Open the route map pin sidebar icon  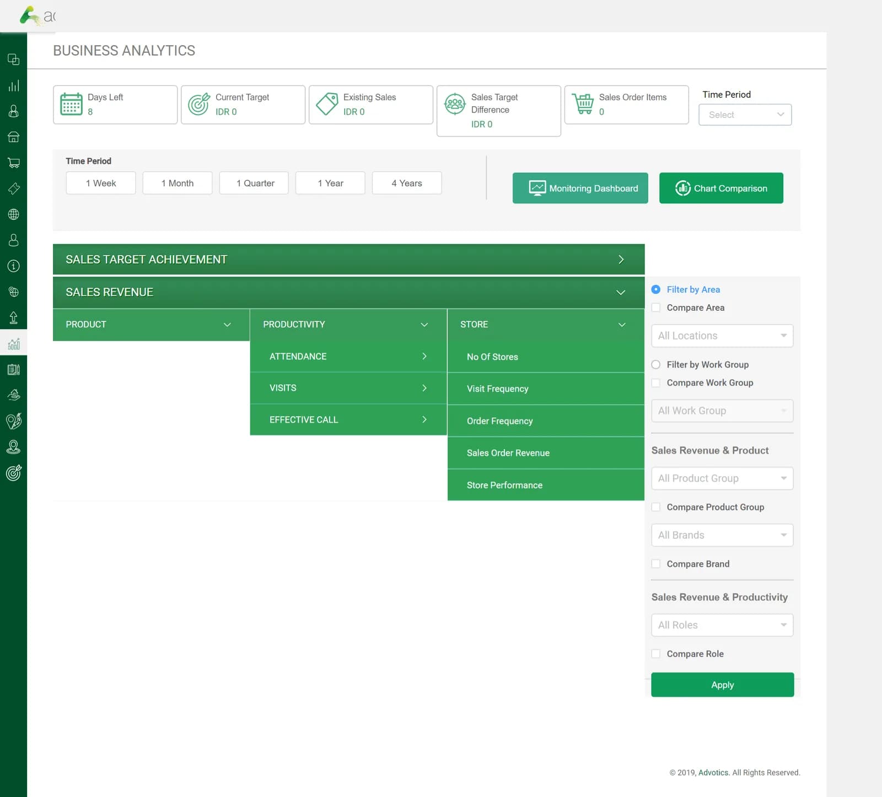tap(13, 421)
